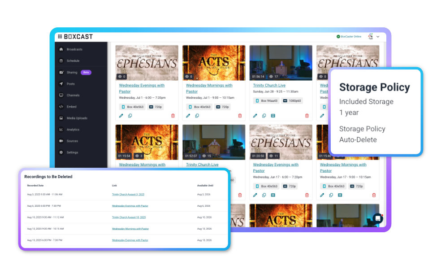Click the Auto-Delete storage policy value

358,140
